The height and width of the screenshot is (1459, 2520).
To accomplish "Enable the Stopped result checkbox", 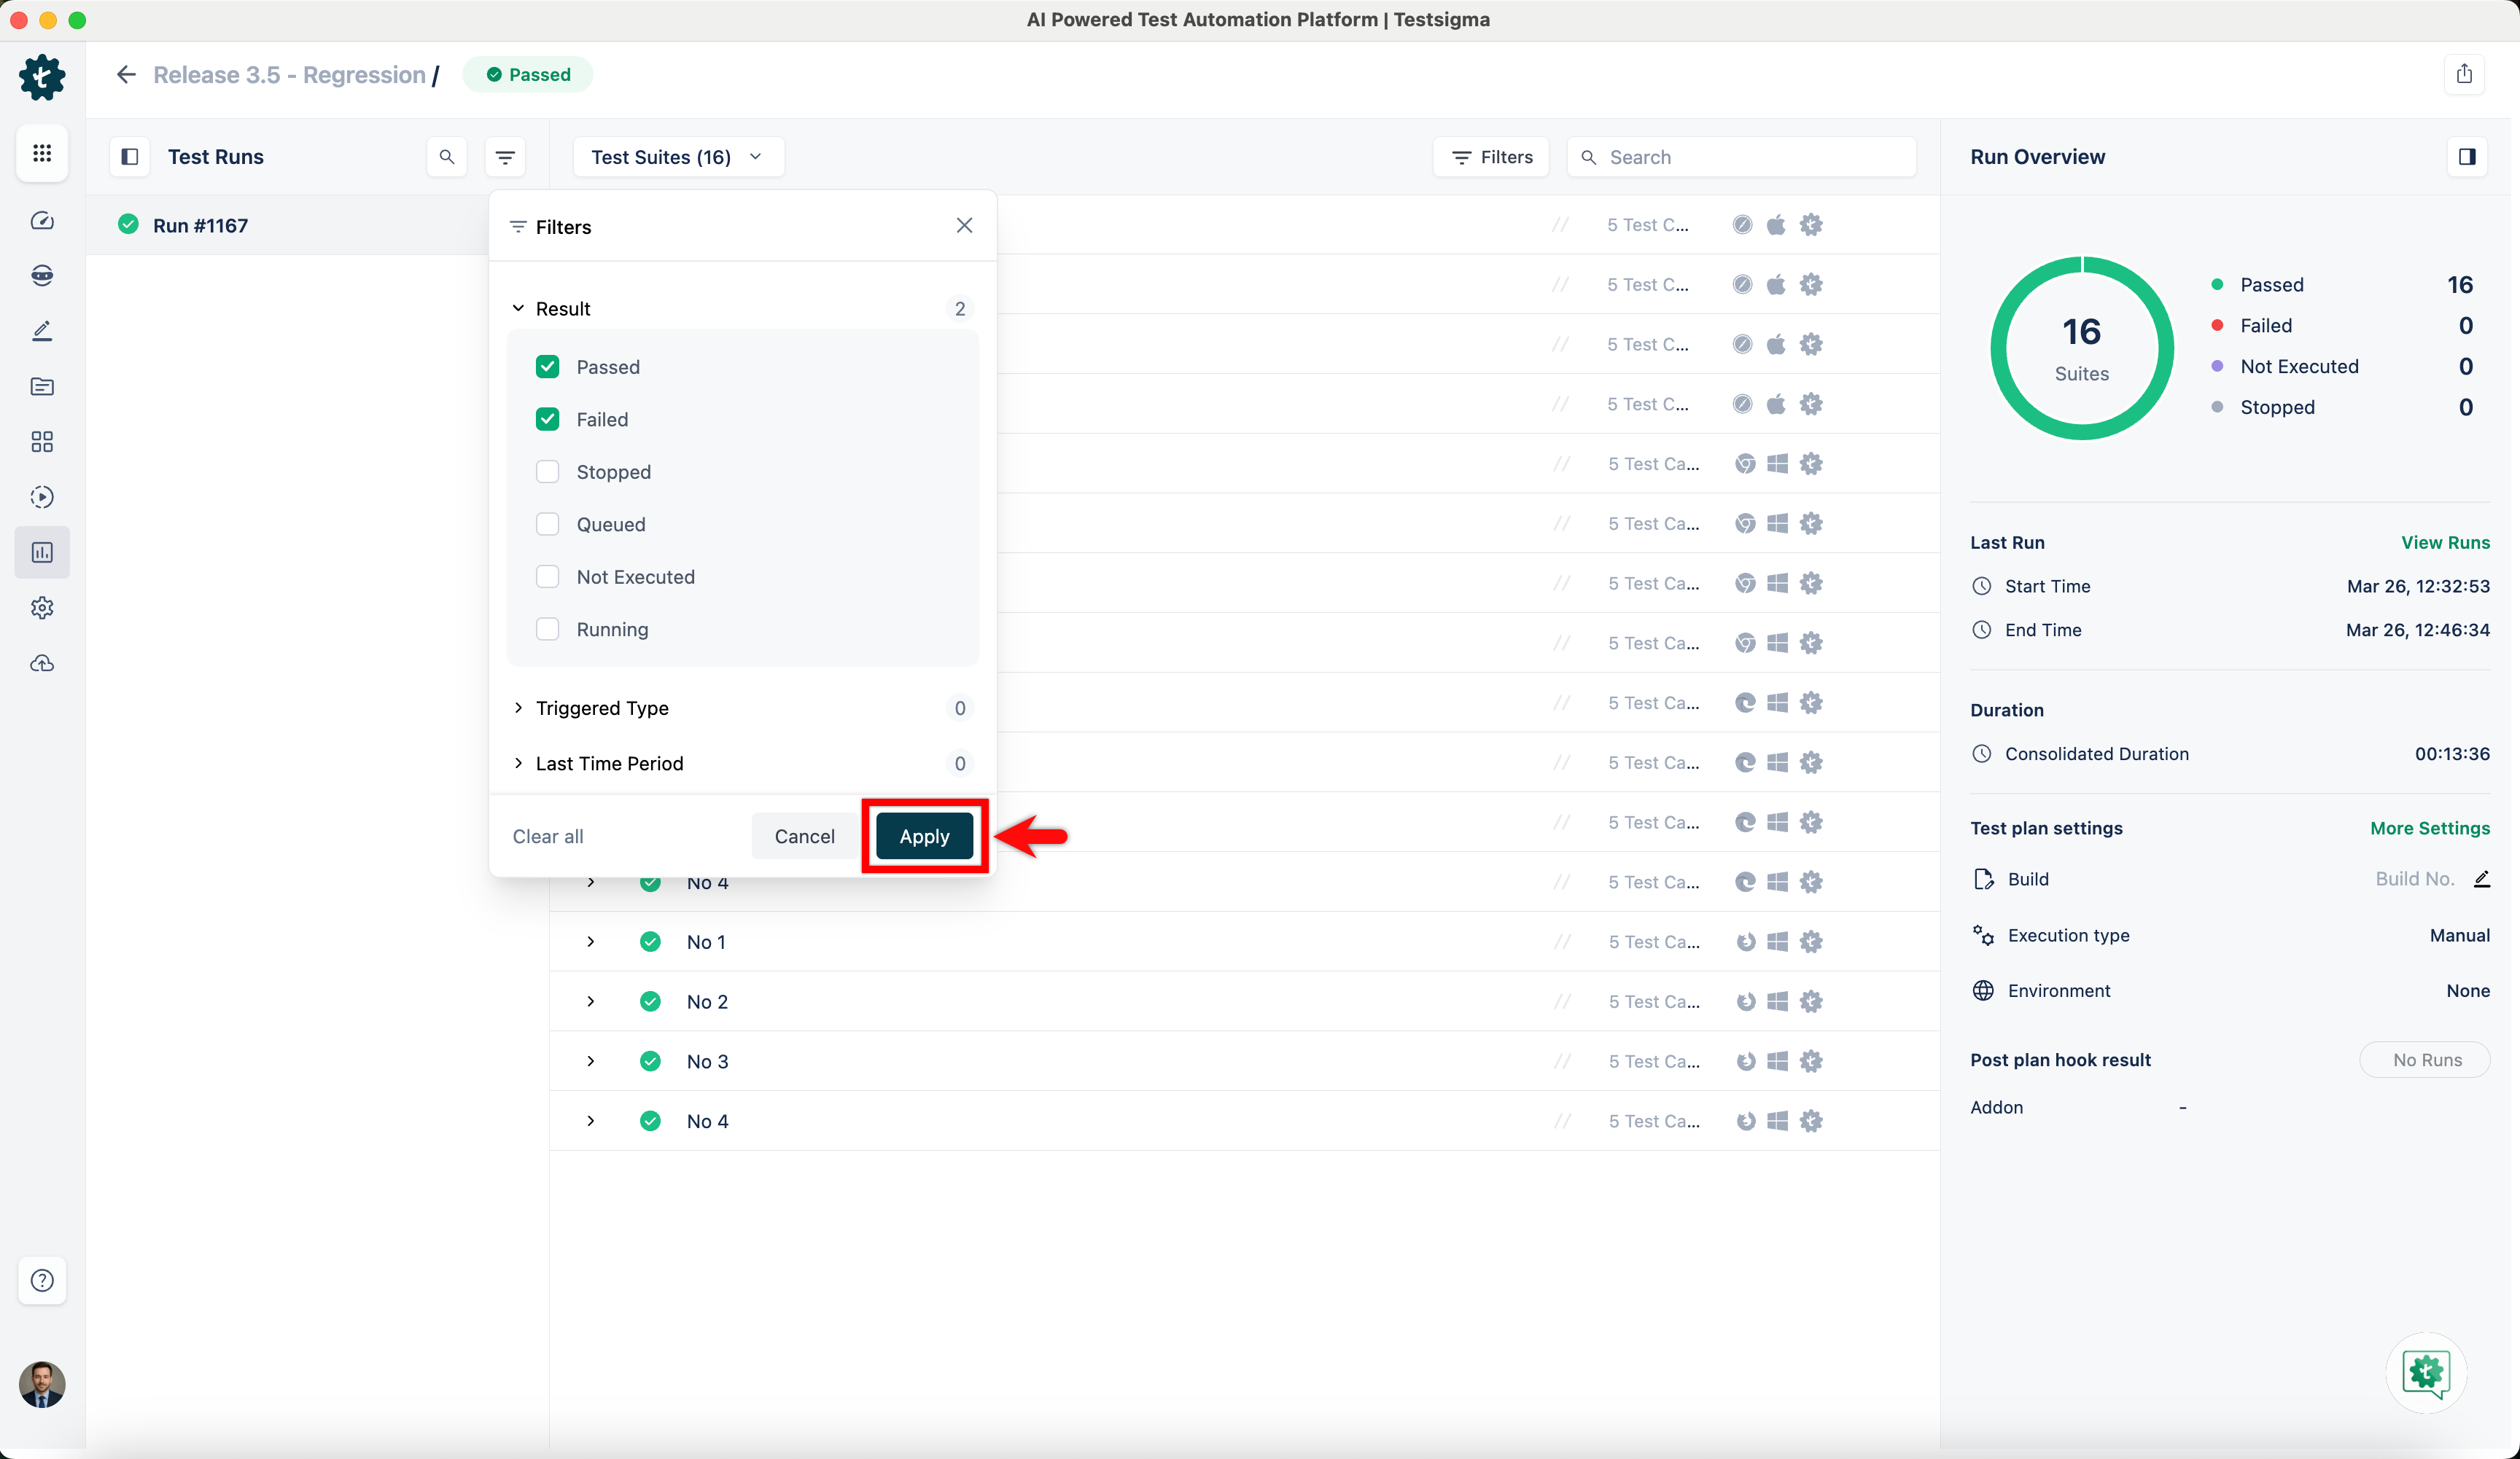I will coord(547,472).
